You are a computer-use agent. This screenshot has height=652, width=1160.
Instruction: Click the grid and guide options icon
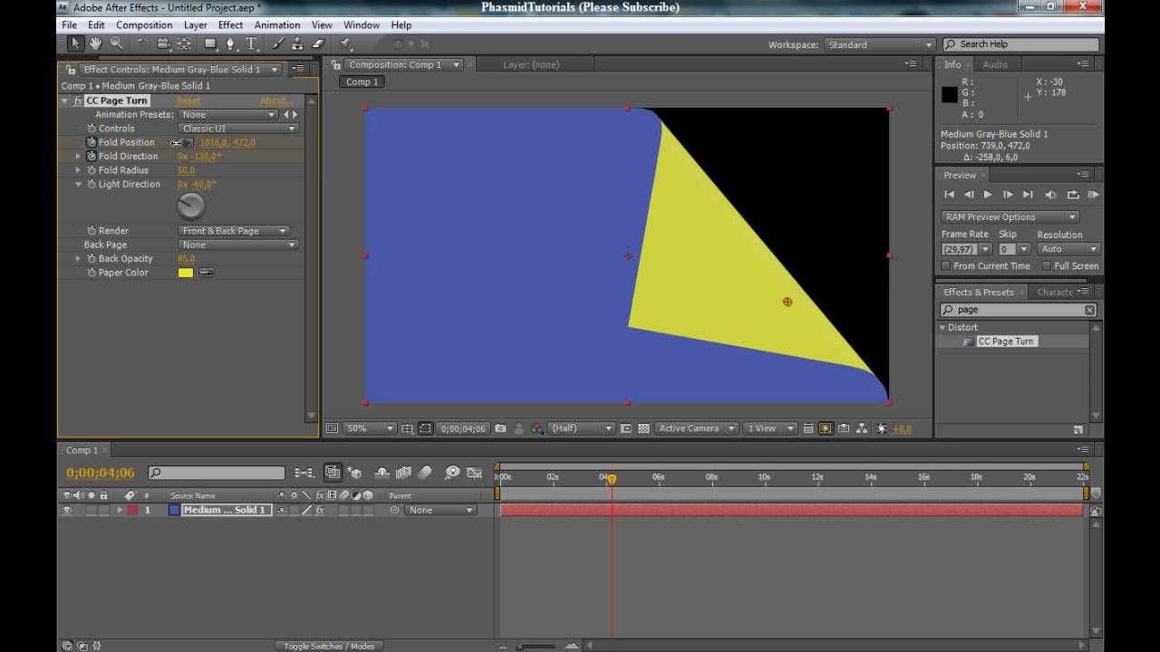coord(408,428)
